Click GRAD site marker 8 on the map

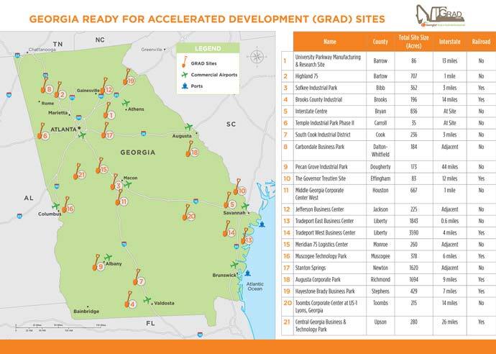click(x=47, y=86)
